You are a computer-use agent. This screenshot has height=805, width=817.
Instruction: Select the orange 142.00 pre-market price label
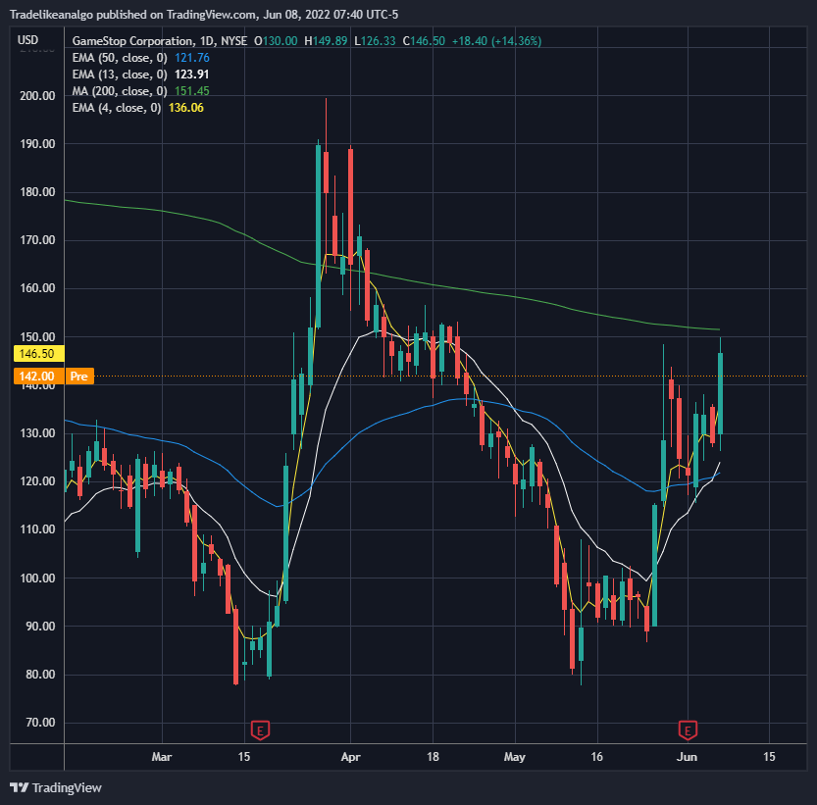pos(37,377)
